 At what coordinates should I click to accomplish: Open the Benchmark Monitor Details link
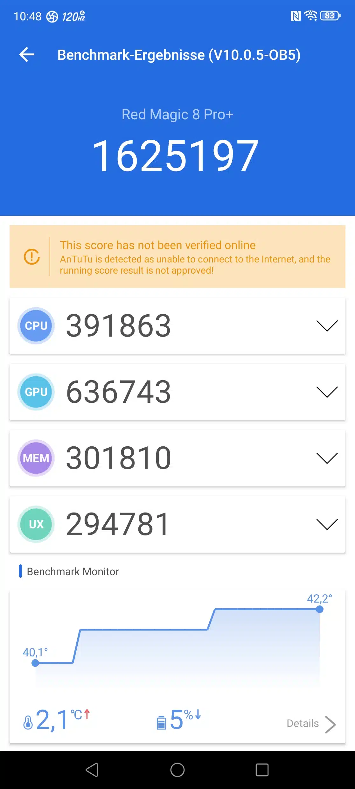[303, 723]
